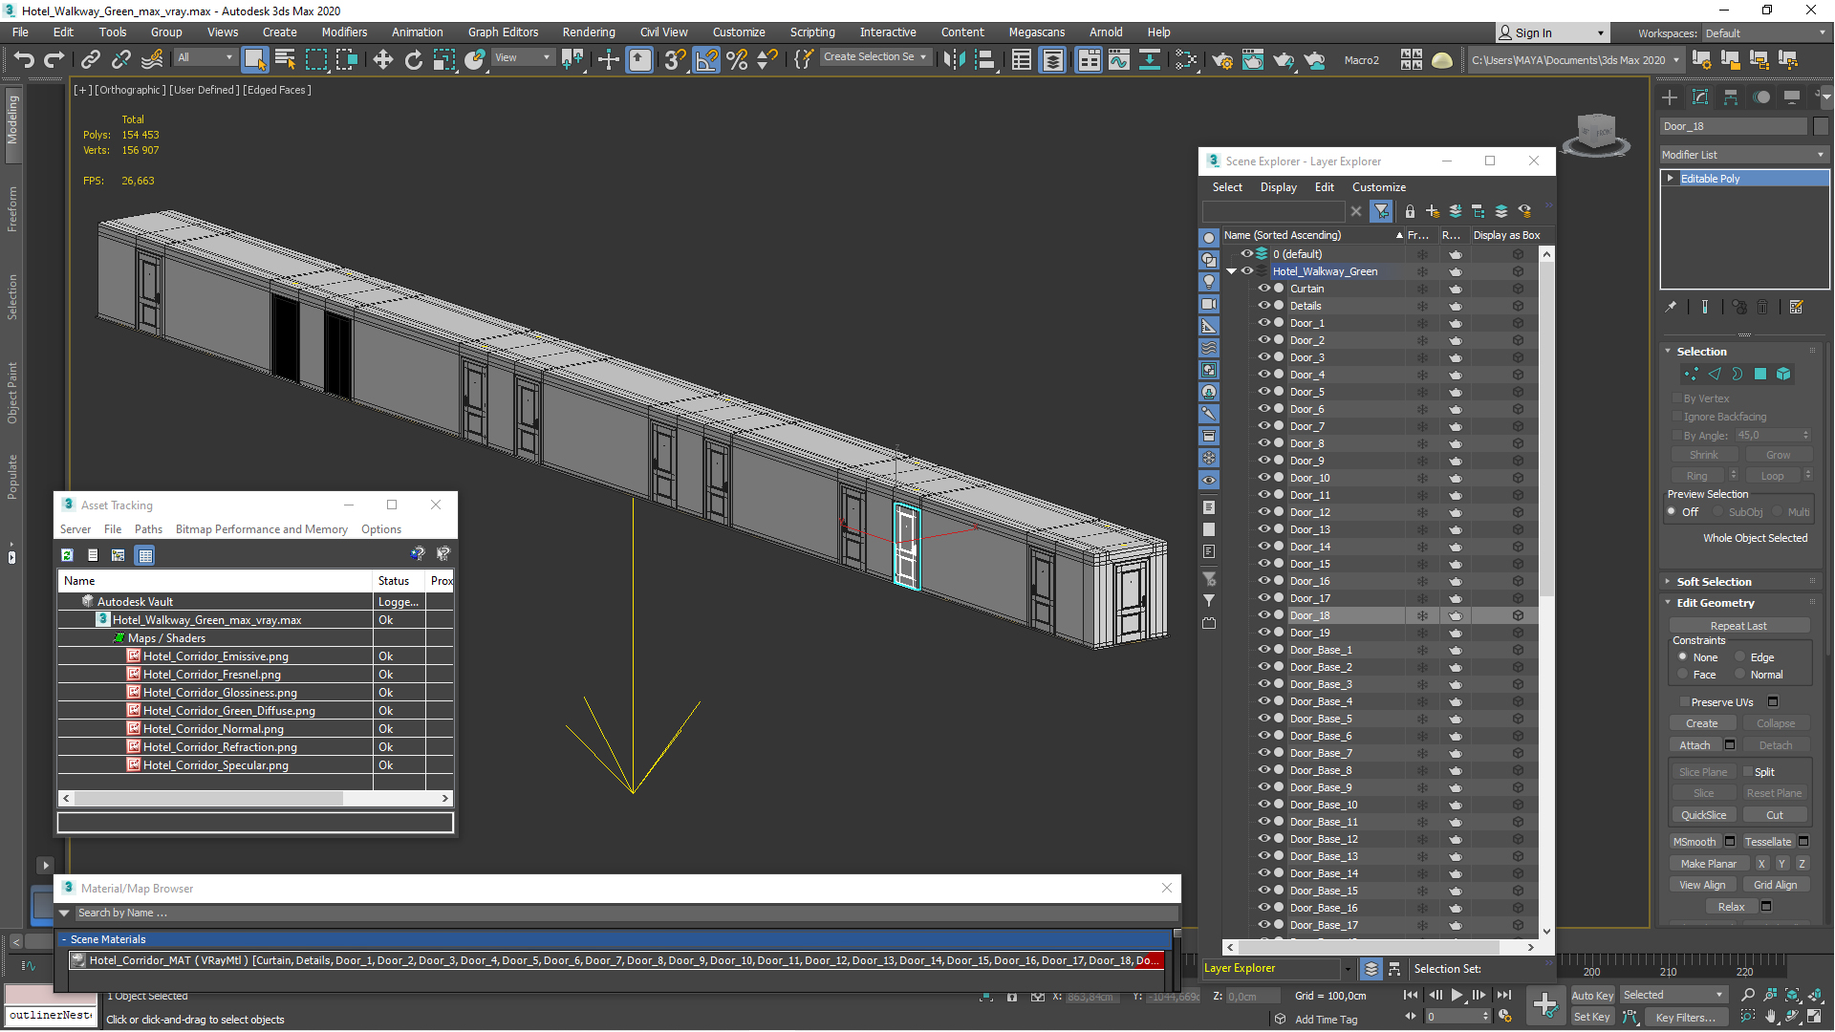
Task: Click the Table View icon in Asset Tracking
Action: coord(144,555)
